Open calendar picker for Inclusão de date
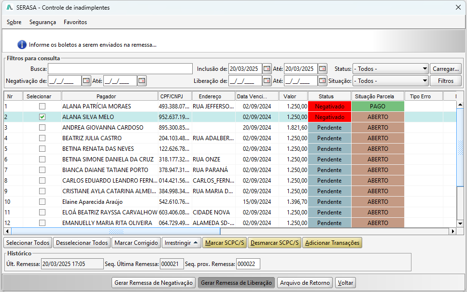This screenshot has width=467, height=292. [267, 68]
